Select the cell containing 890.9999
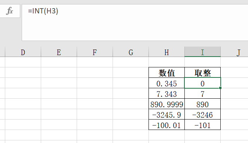This screenshot has height=143, width=248. 166,104
